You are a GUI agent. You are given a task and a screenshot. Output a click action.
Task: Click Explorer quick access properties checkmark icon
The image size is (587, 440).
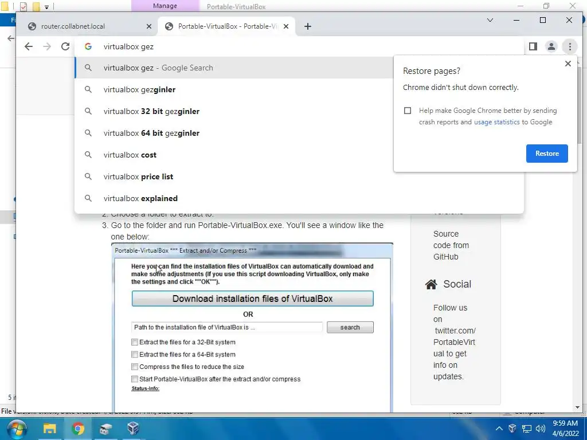[24, 7]
